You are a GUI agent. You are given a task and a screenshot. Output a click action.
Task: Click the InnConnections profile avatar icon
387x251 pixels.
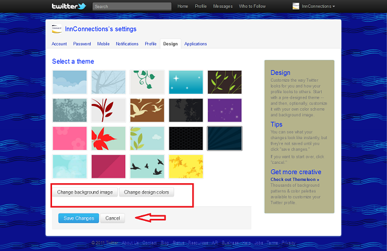click(295, 6)
